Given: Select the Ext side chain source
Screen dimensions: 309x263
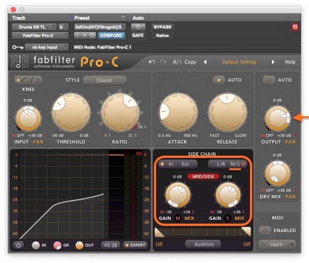Looking at the screenshot, I should (188, 164).
